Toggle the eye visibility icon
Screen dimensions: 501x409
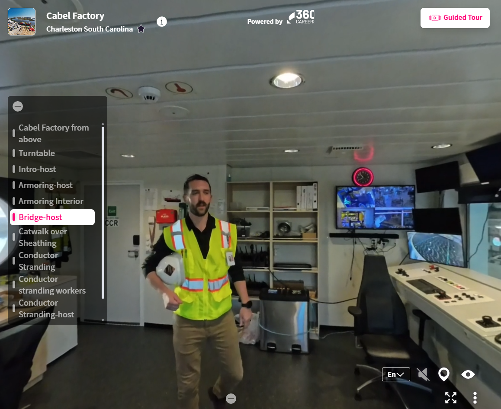(x=468, y=374)
